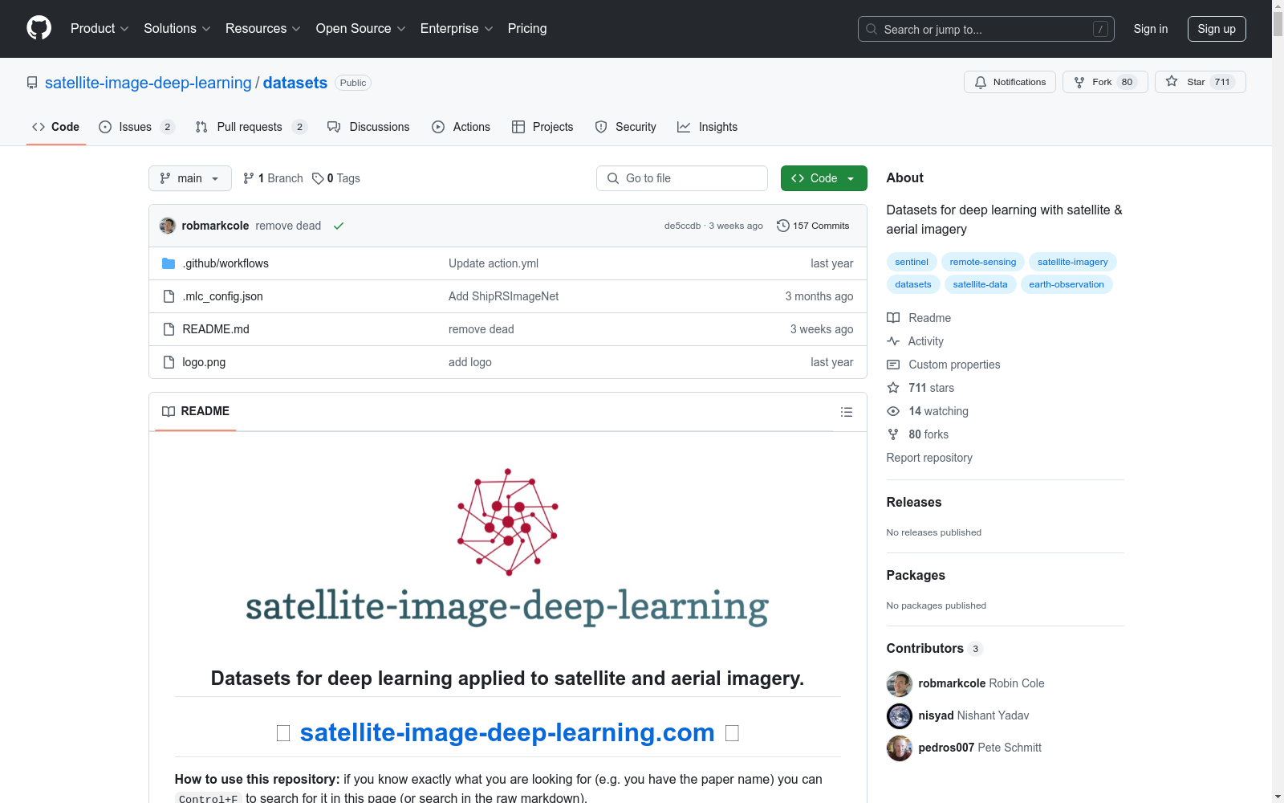This screenshot has width=1284, height=803.
Task: Expand the Open Source menu
Action: (361, 29)
